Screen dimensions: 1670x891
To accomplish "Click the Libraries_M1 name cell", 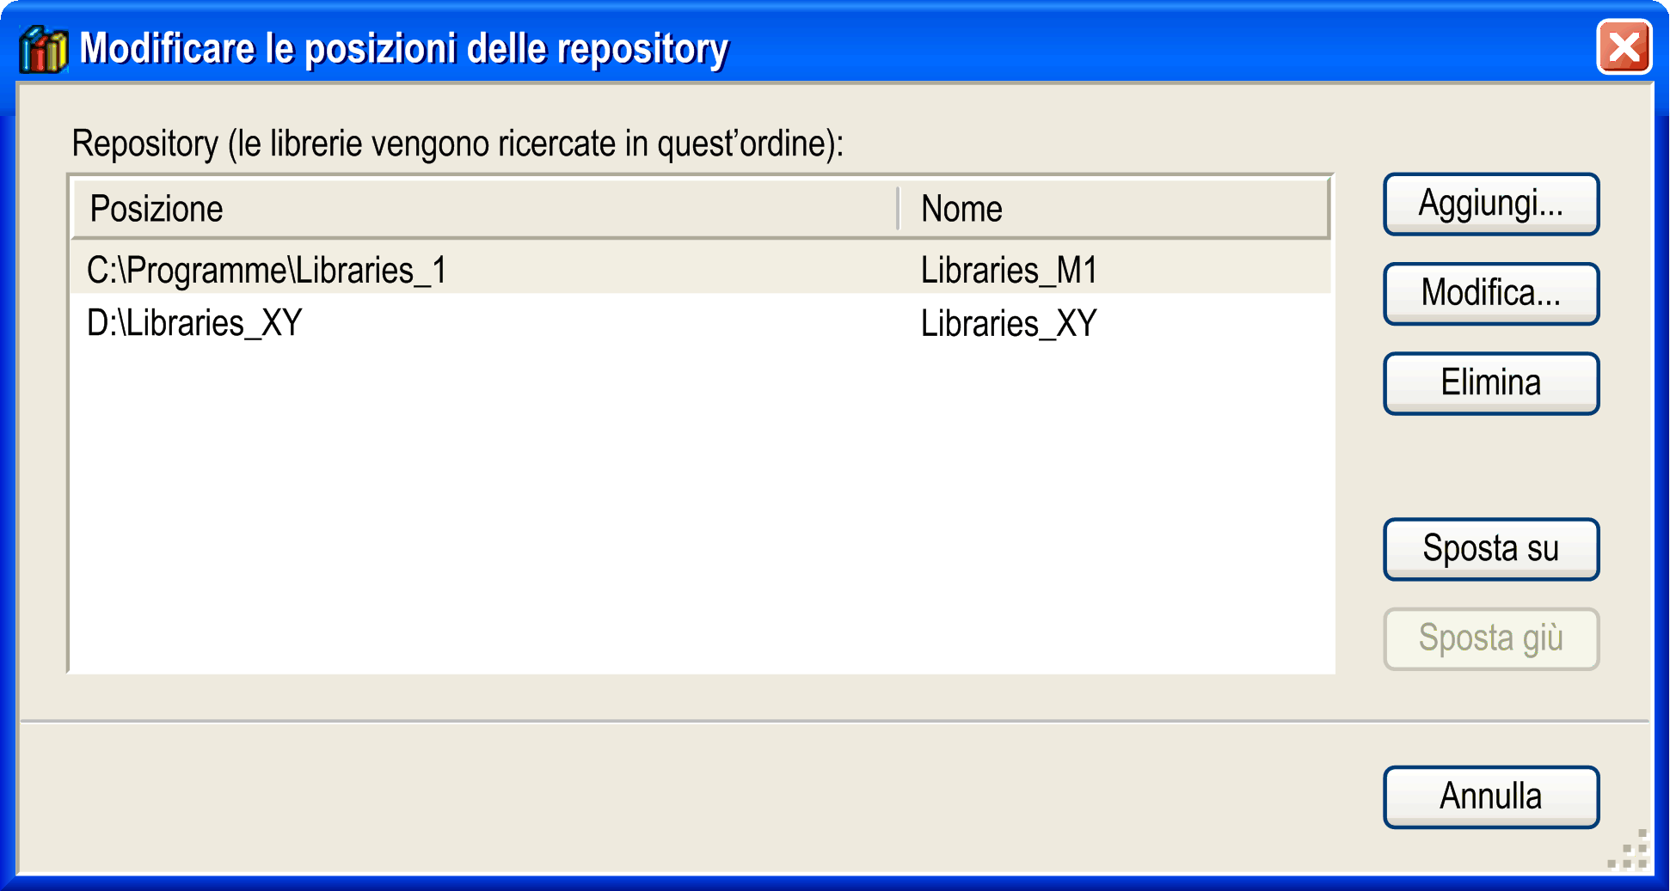I will point(1009,270).
